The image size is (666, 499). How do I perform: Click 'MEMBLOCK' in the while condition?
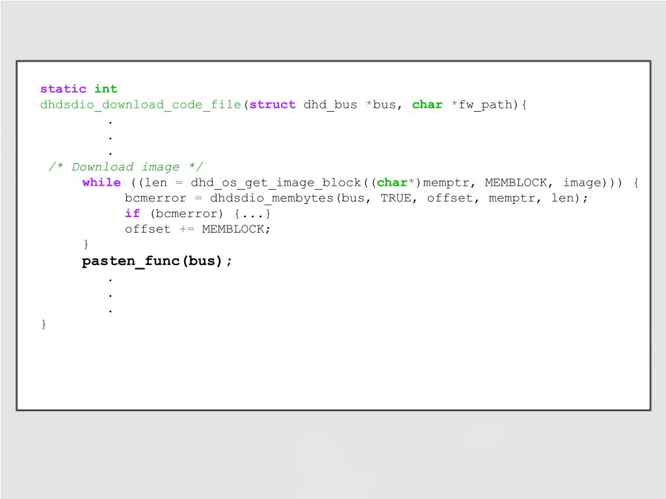[x=516, y=183]
